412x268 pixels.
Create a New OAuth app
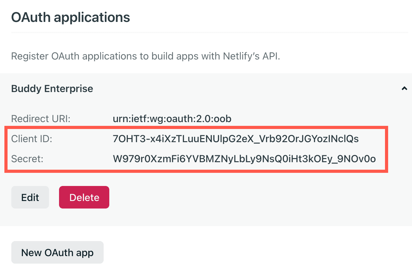[x=57, y=252]
